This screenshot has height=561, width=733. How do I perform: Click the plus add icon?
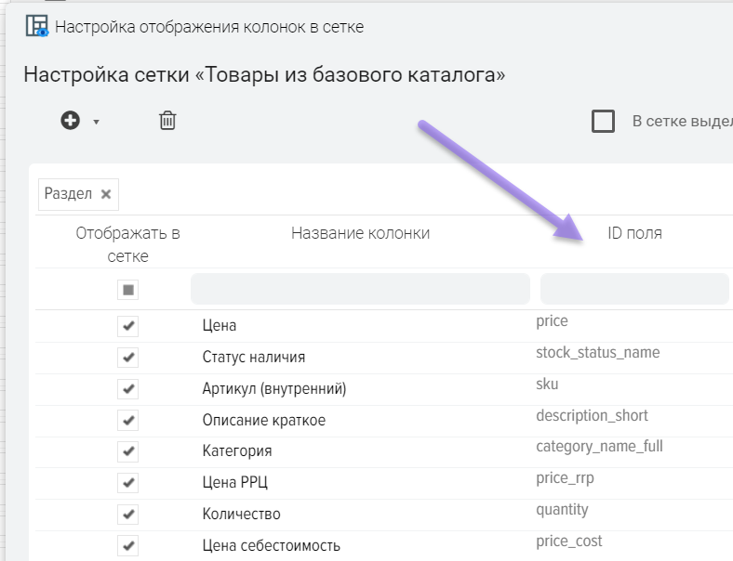tap(71, 121)
